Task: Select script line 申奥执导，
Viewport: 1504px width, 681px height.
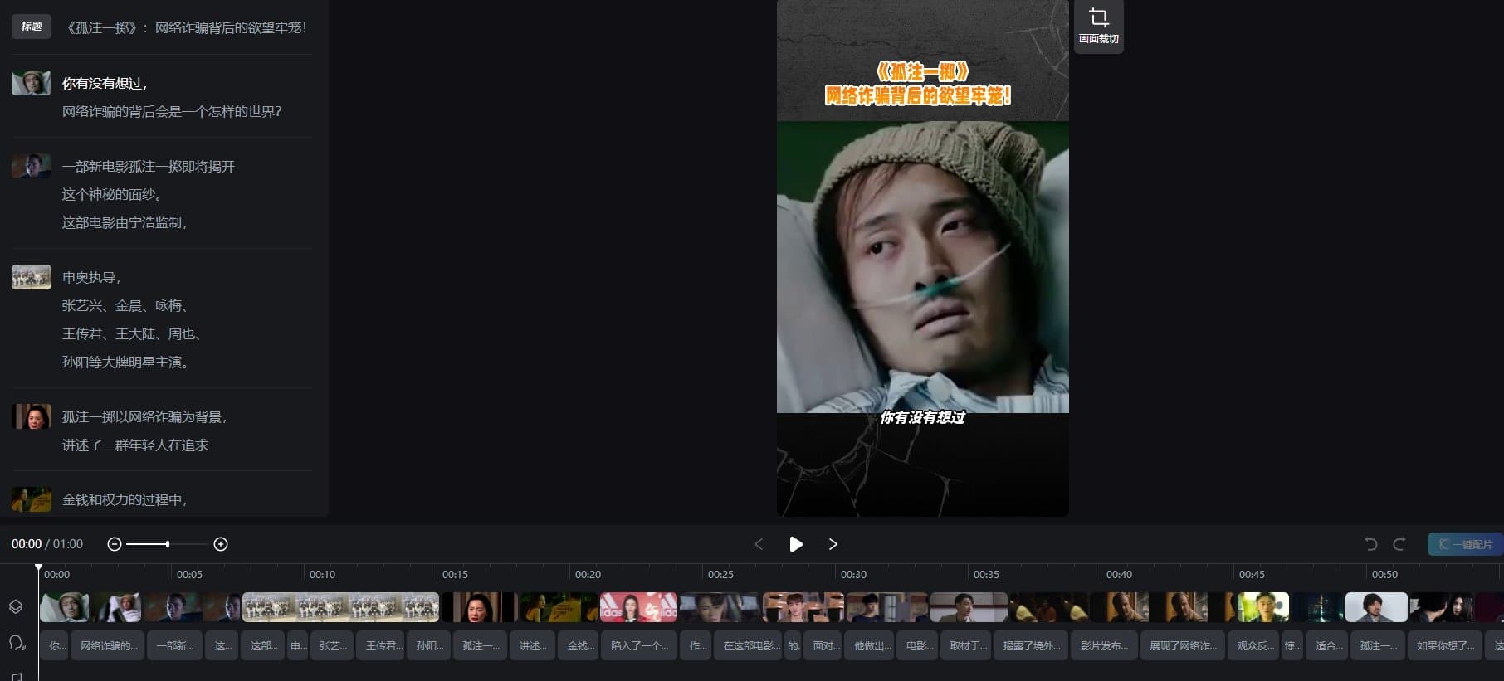Action: [91, 277]
